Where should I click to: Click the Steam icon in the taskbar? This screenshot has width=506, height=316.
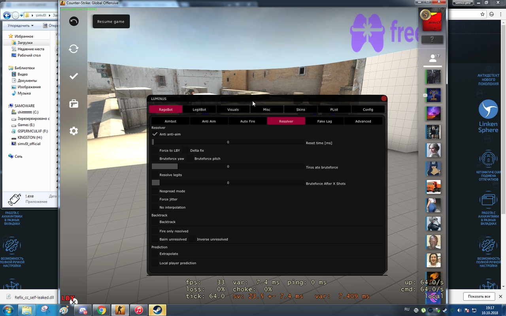click(x=157, y=310)
